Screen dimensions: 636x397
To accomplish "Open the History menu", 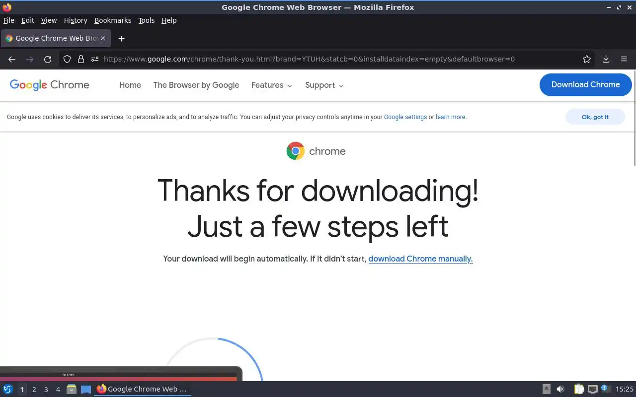I will point(76,20).
